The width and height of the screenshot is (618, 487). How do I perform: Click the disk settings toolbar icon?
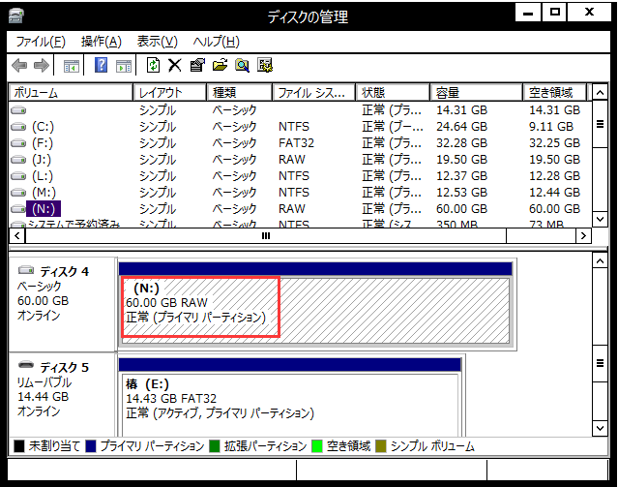[265, 65]
